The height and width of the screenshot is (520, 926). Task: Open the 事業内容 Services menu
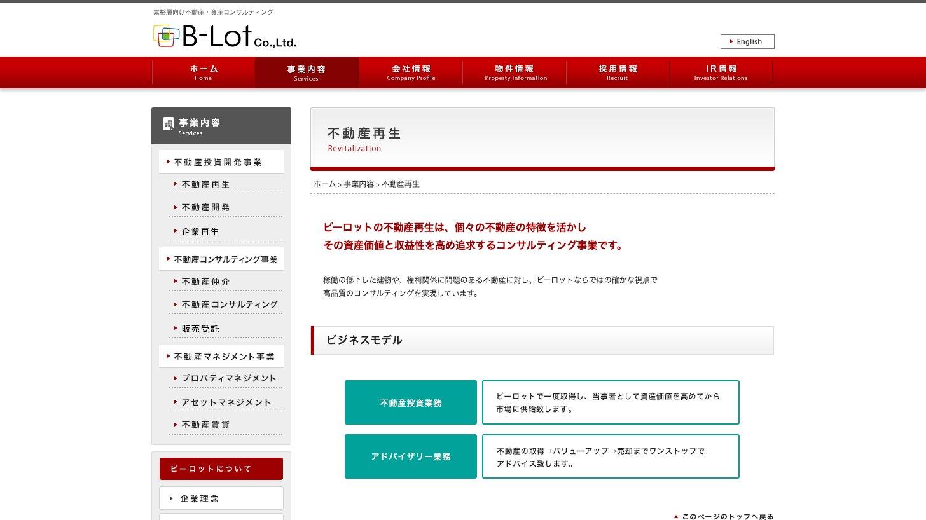click(x=307, y=72)
